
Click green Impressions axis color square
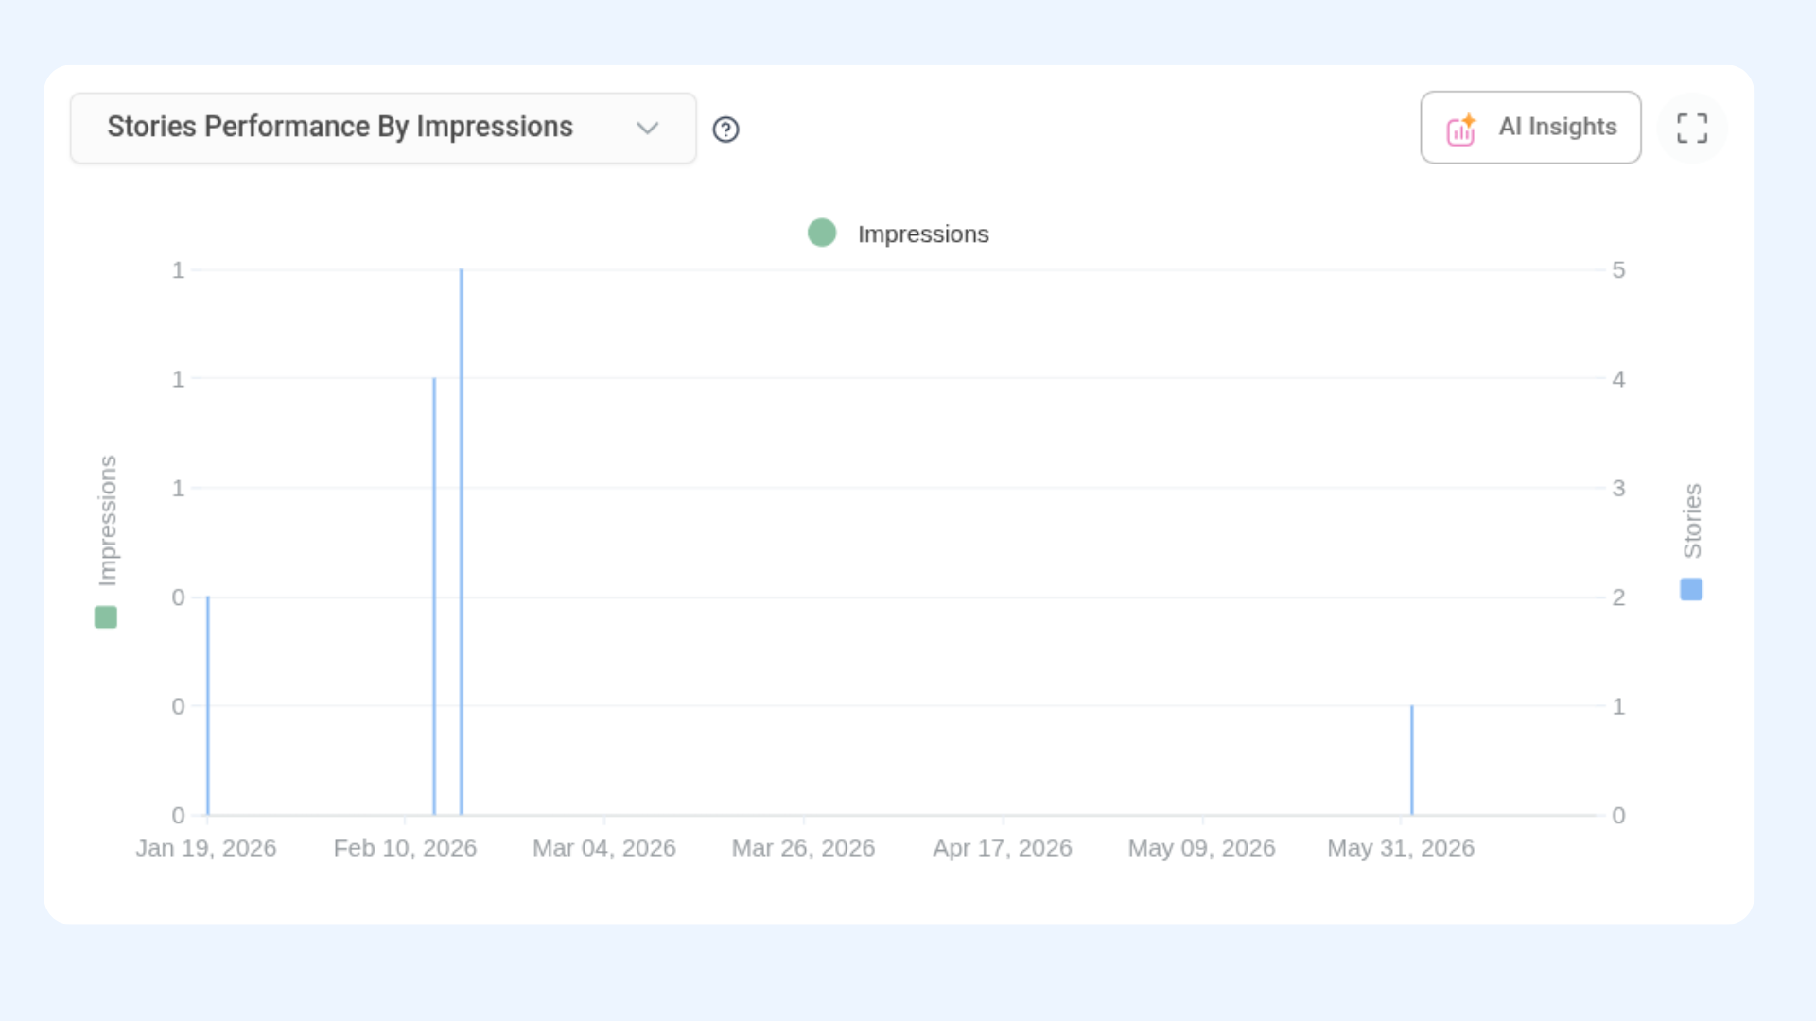106,617
